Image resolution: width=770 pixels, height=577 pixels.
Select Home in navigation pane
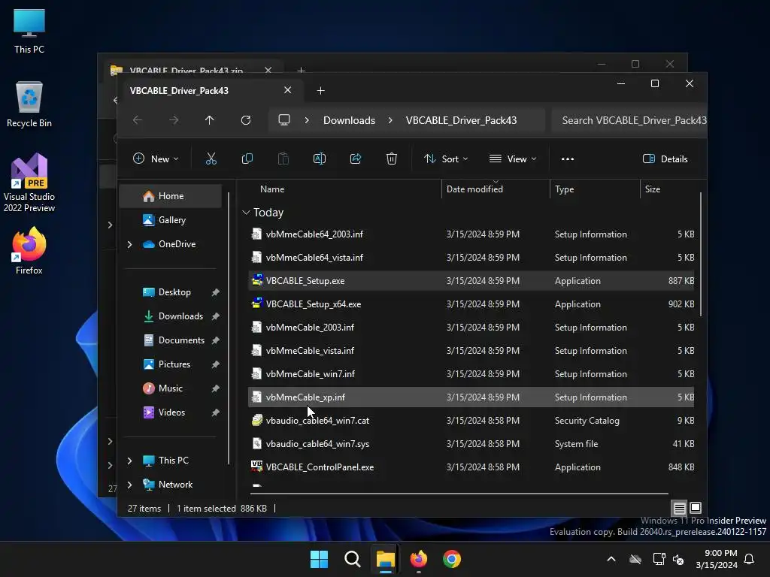tap(171, 196)
